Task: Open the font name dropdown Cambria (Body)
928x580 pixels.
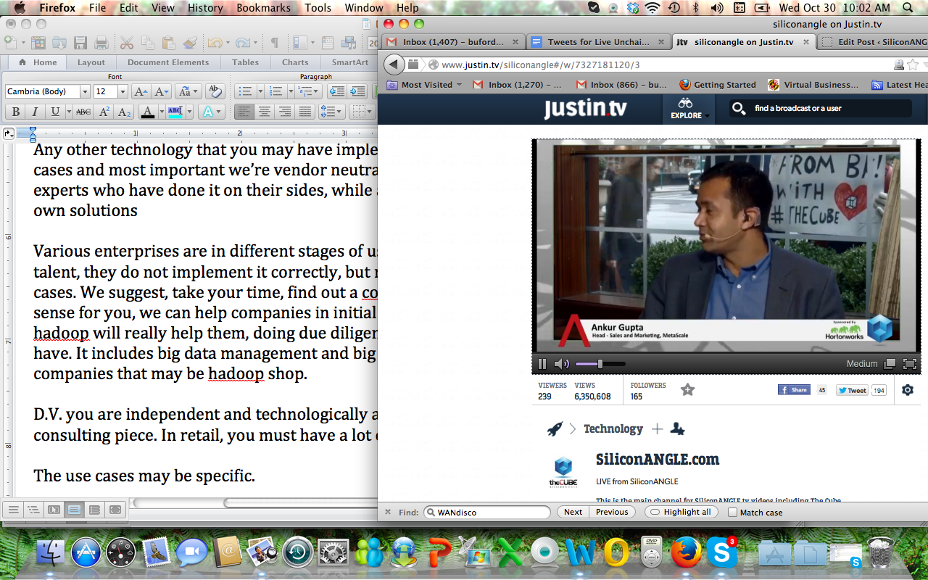Action: 85,91
